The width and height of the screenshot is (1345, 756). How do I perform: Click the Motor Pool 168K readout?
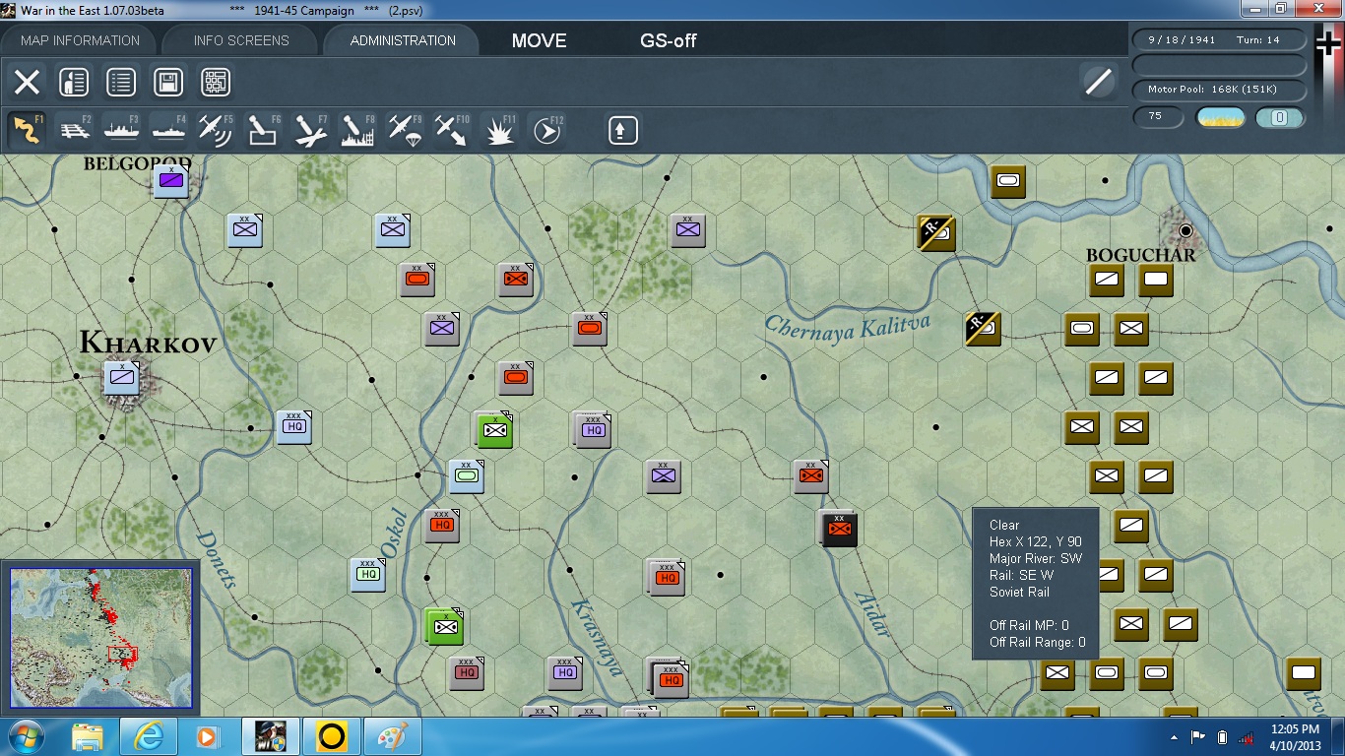point(1220,90)
